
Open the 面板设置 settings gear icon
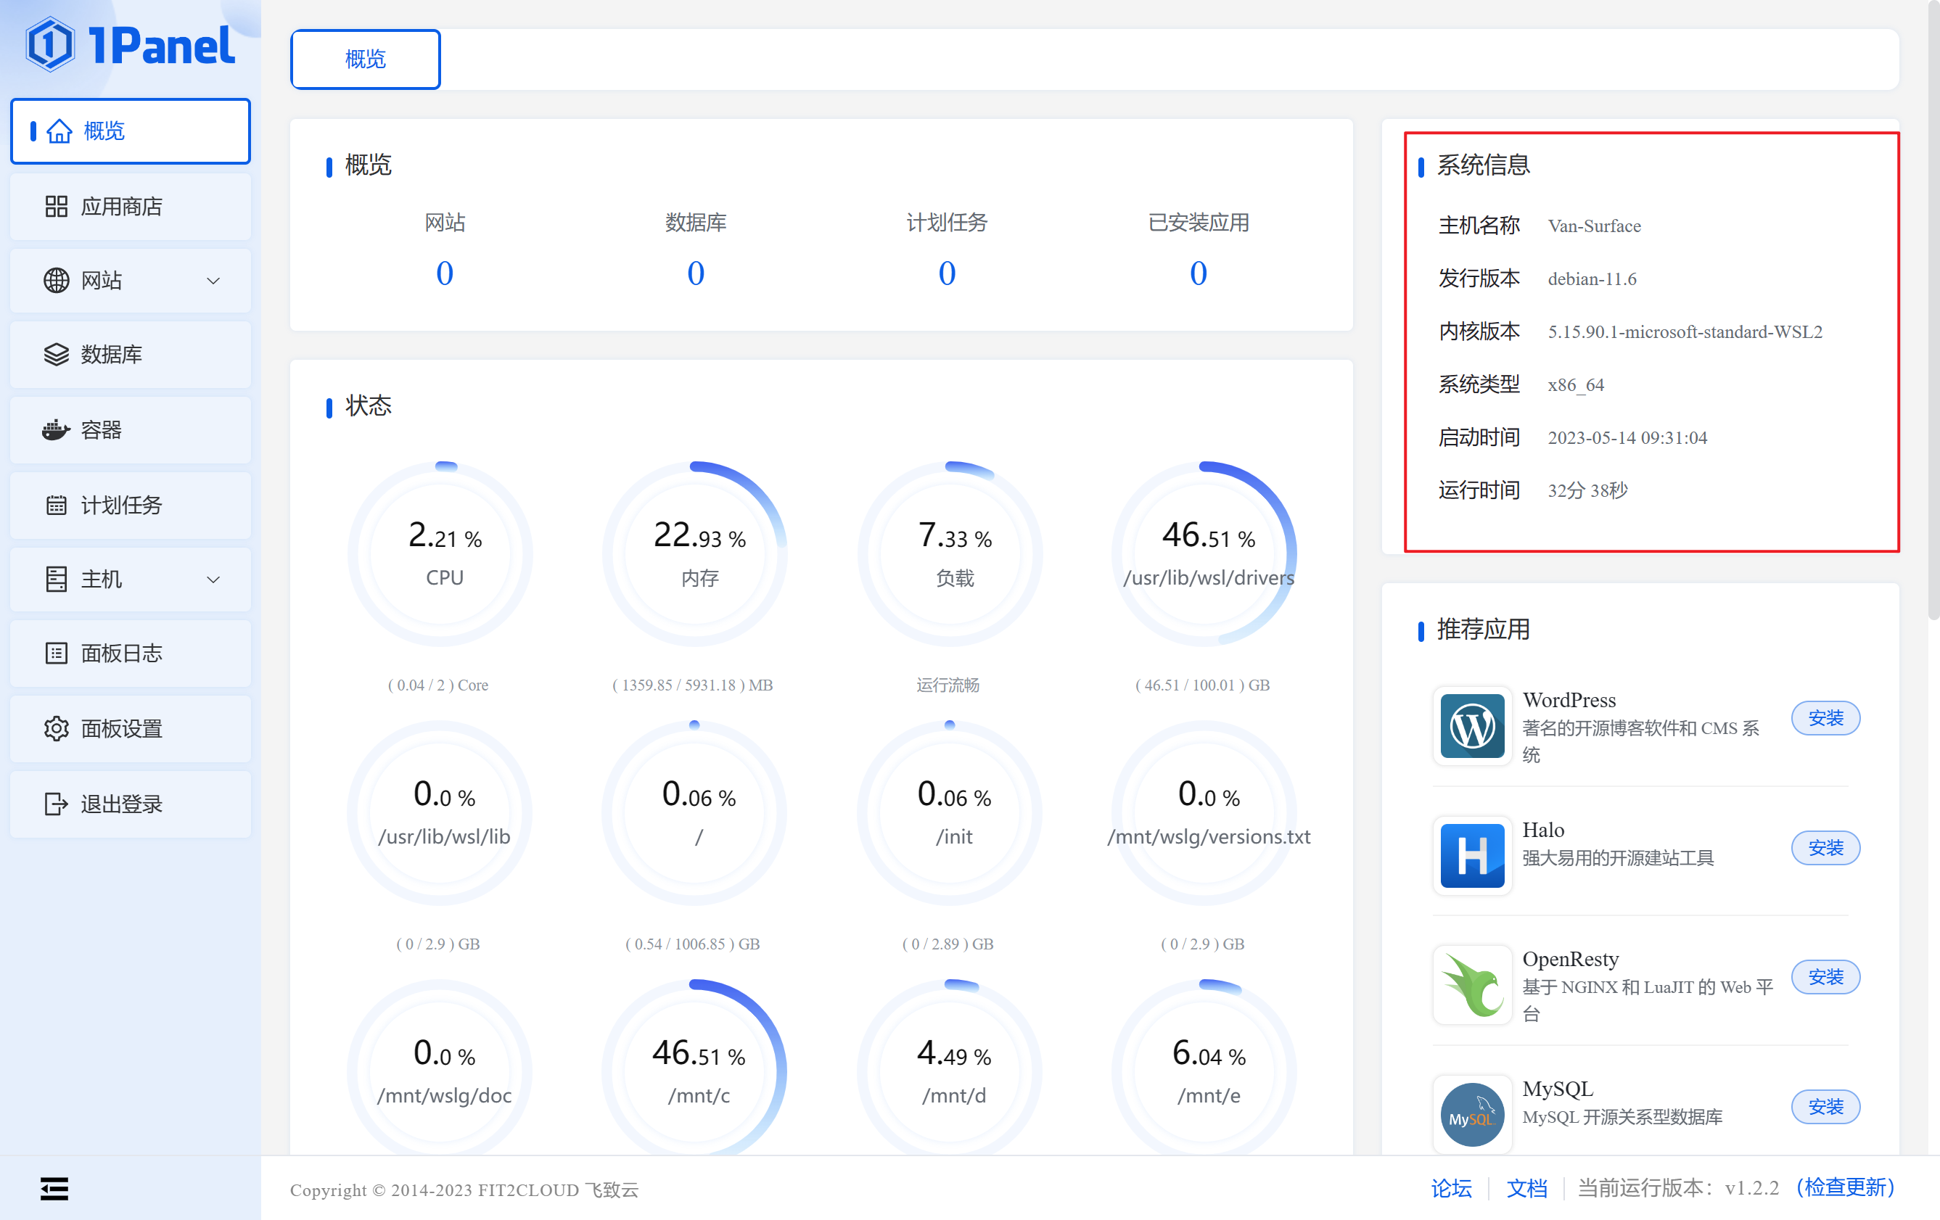point(56,728)
